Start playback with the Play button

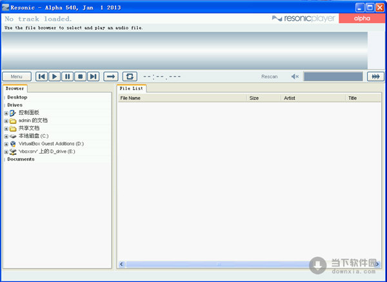point(55,77)
